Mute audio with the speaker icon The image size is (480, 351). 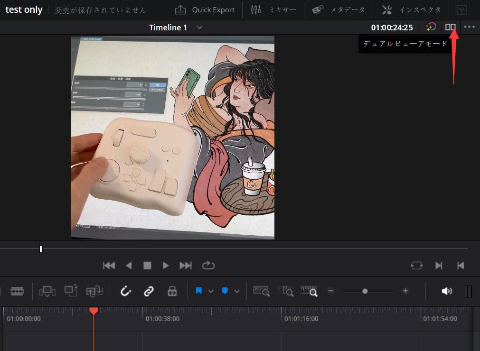447,291
